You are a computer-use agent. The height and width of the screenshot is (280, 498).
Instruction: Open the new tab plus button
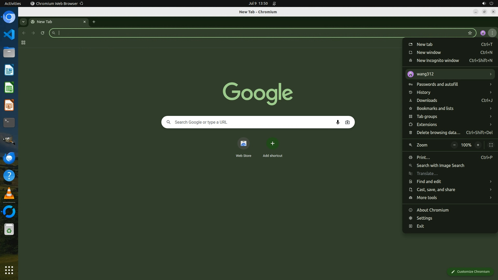(94, 22)
